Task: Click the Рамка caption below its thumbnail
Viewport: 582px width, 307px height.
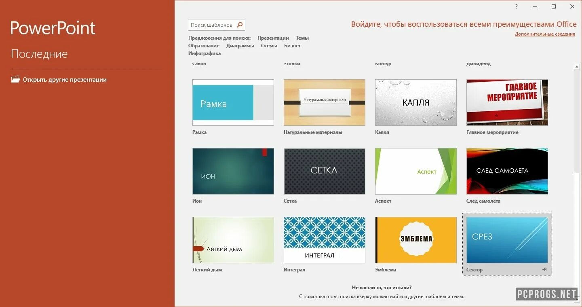Action: (200, 132)
